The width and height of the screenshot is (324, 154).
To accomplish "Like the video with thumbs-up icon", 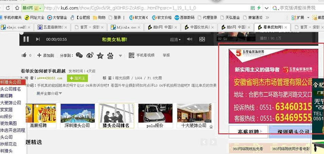I will (24, 55).
